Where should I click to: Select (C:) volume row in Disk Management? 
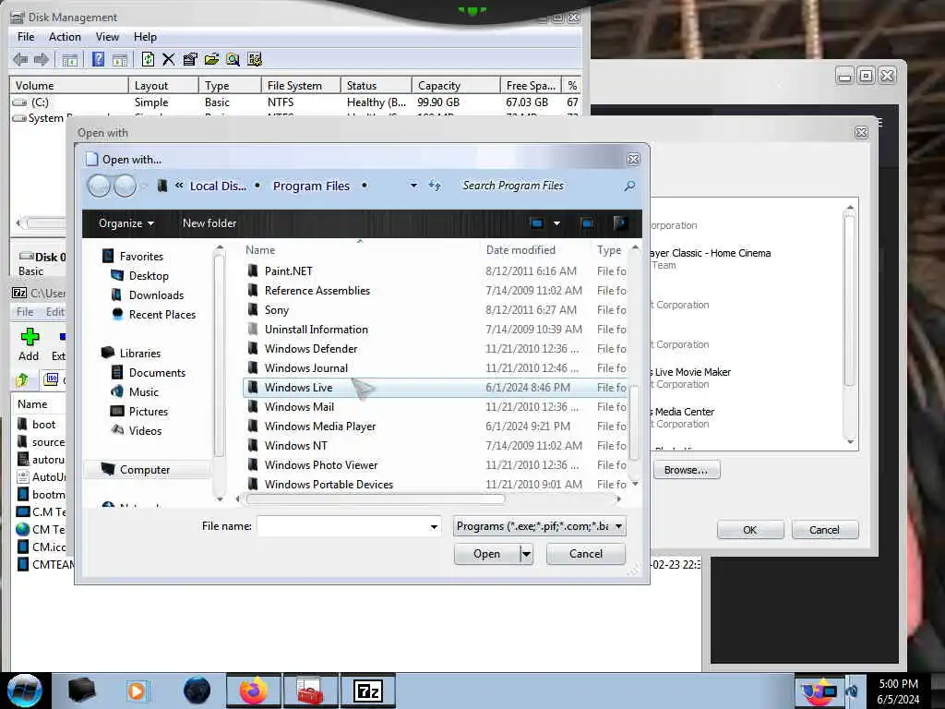[x=295, y=102]
